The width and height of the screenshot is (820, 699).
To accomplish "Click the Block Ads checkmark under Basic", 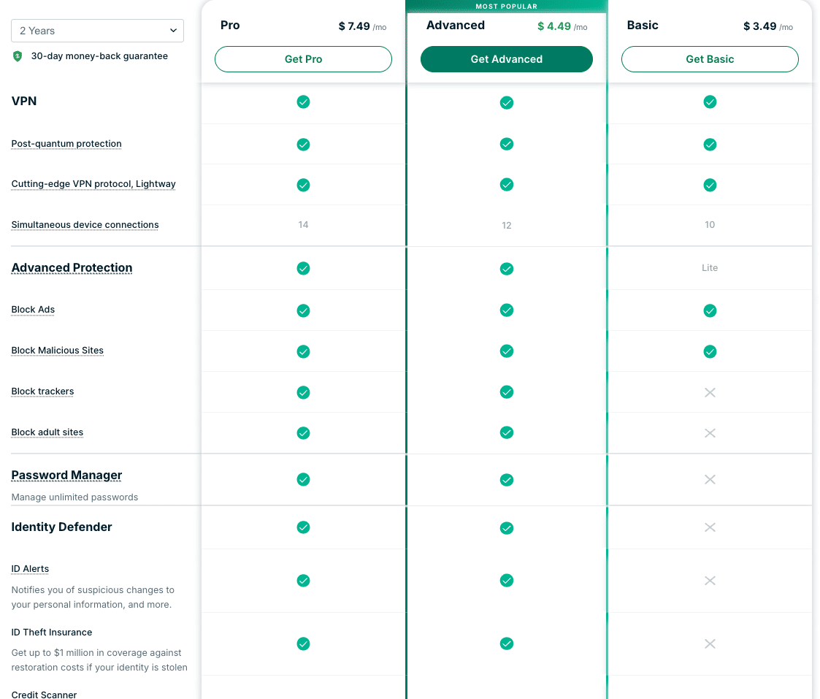I will coord(710,310).
